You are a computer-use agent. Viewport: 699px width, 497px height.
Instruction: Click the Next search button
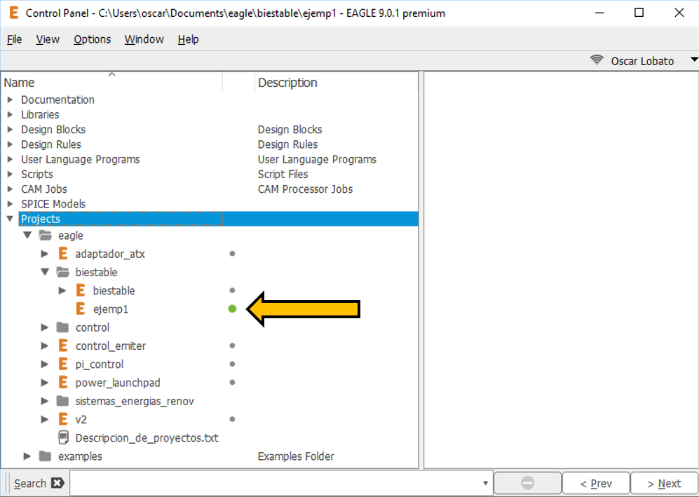(x=663, y=483)
